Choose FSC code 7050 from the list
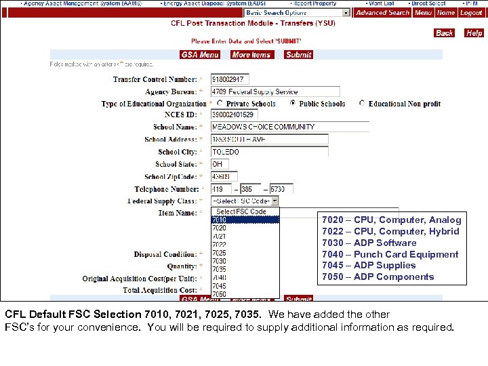 (245, 294)
